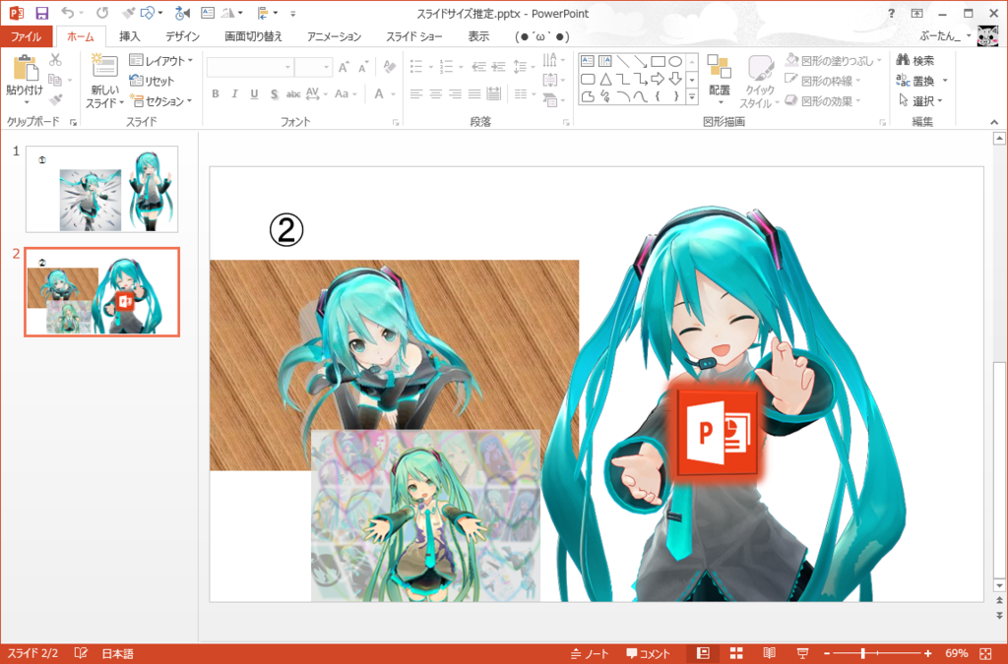Select the text box shape in the gallery

tap(588, 61)
